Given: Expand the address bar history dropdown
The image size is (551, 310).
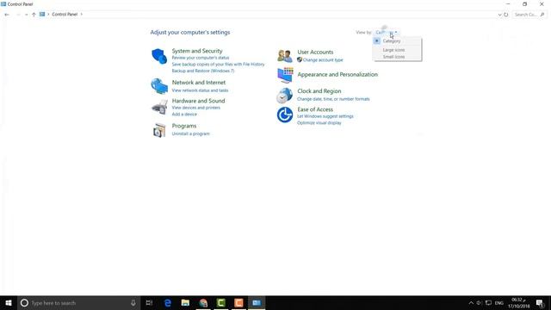Looking at the screenshot, I should coord(499,15).
